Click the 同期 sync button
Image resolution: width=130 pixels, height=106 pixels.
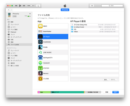pyautogui.click(x=107, y=92)
